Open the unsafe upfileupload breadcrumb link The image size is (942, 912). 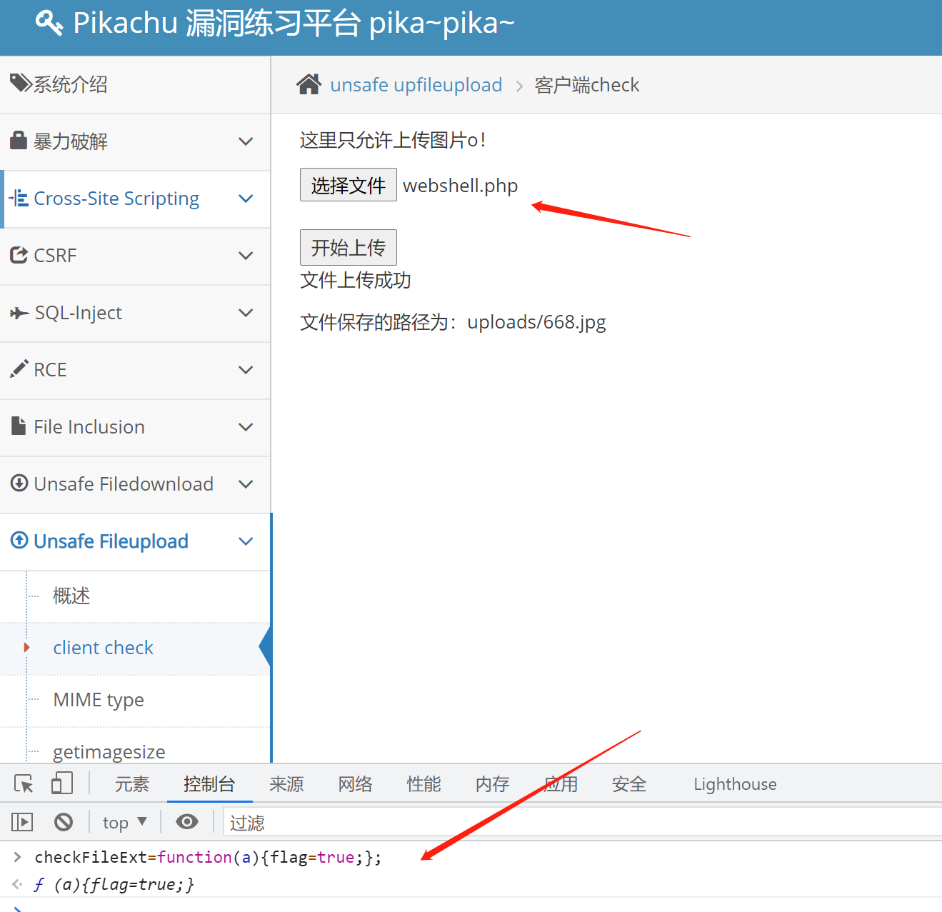(x=416, y=84)
